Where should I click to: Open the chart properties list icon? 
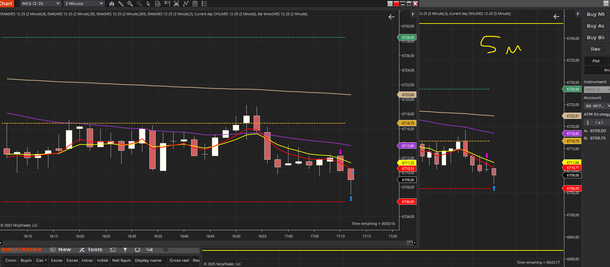click(x=204, y=4)
